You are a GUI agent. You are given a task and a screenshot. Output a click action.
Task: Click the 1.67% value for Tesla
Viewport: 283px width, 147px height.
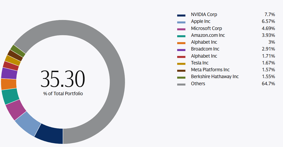pos(268,63)
